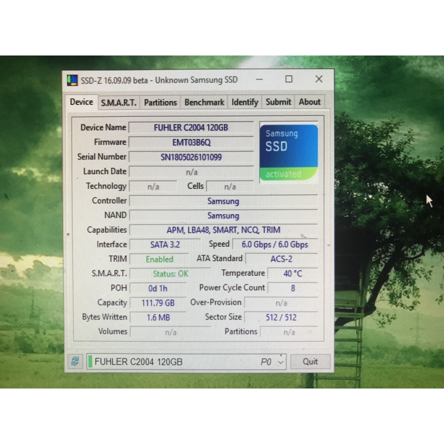This screenshot has height=444, width=444.
Task: Click the Capabilities field listing APM, LBA48
Action: point(223,230)
